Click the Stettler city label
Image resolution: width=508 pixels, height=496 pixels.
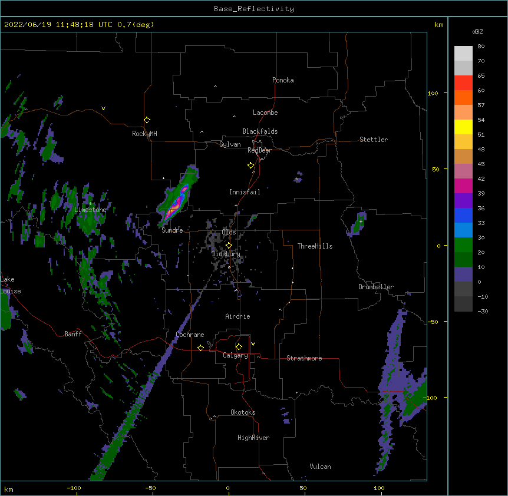374,140
